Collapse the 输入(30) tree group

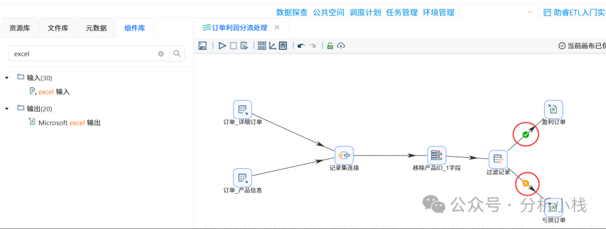(x=7, y=78)
